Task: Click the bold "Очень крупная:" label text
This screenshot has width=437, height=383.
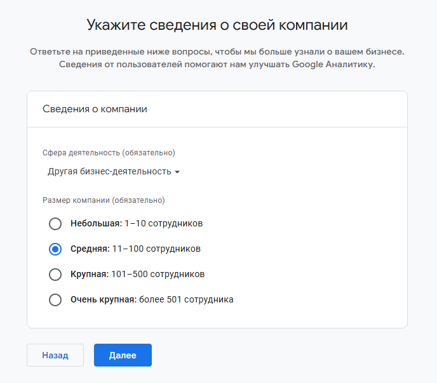Action: pyautogui.click(x=103, y=300)
